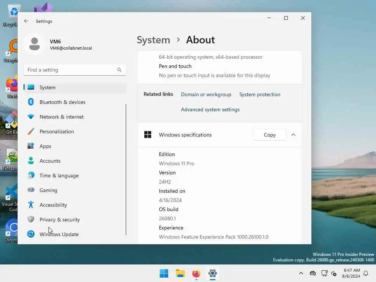Go to Bluetooth & devices settings

coord(75,102)
